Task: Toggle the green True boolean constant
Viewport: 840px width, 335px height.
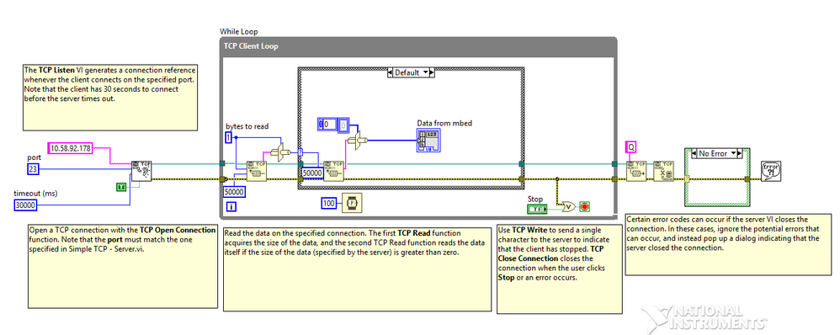Action: point(121,187)
